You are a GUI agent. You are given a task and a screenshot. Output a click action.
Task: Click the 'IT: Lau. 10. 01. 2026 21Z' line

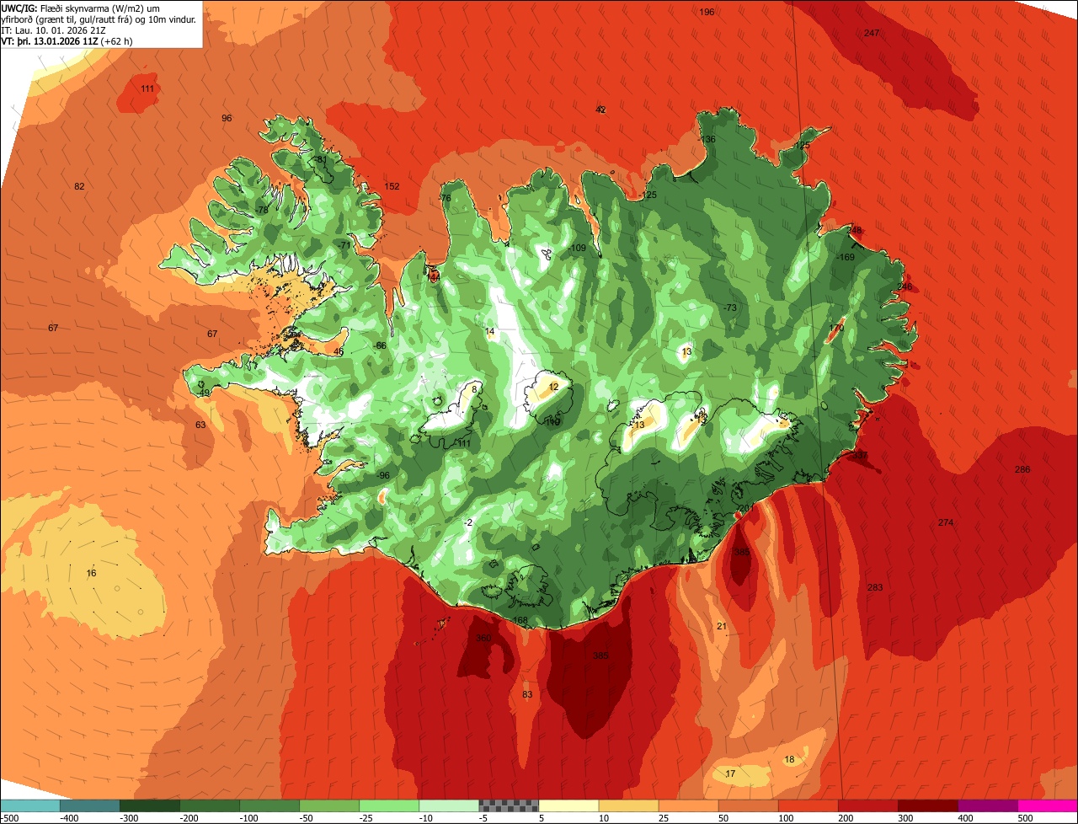pos(53,29)
